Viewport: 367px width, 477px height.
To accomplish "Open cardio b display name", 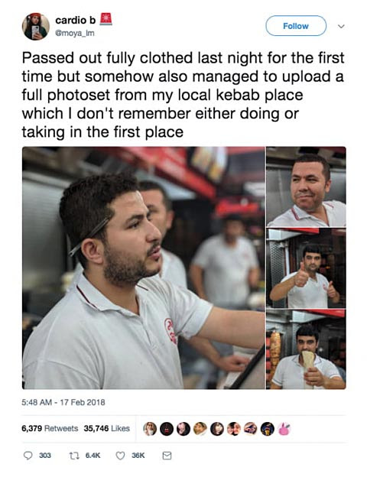I will tap(76, 20).
